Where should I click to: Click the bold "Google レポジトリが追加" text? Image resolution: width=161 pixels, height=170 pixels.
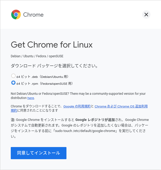tap(95, 120)
